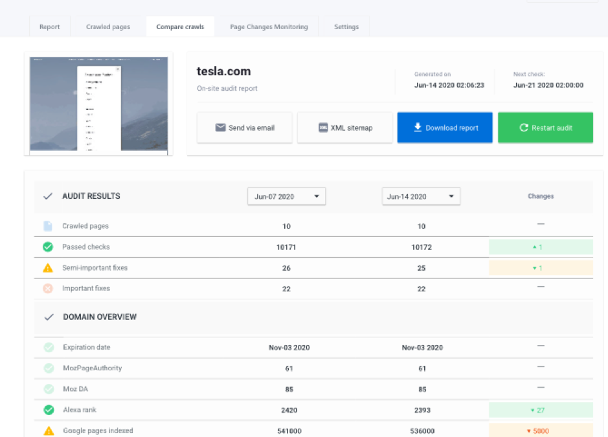The height and width of the screenshot is (437, 608).
Task: Click the tesla.com website screenshot thumbnail
Action: pyautogui.click(x=99, y=104)
